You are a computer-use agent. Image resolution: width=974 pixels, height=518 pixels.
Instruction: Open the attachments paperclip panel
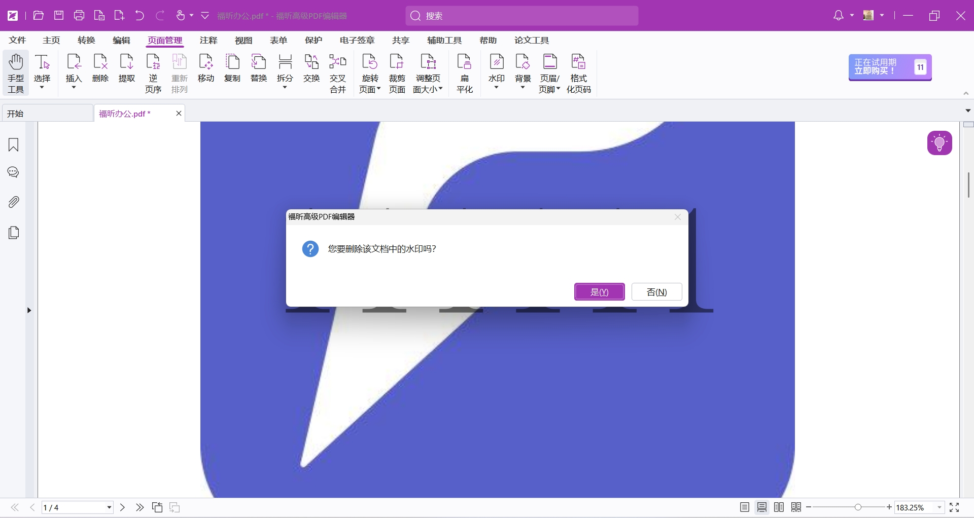(x=14, y=202)
